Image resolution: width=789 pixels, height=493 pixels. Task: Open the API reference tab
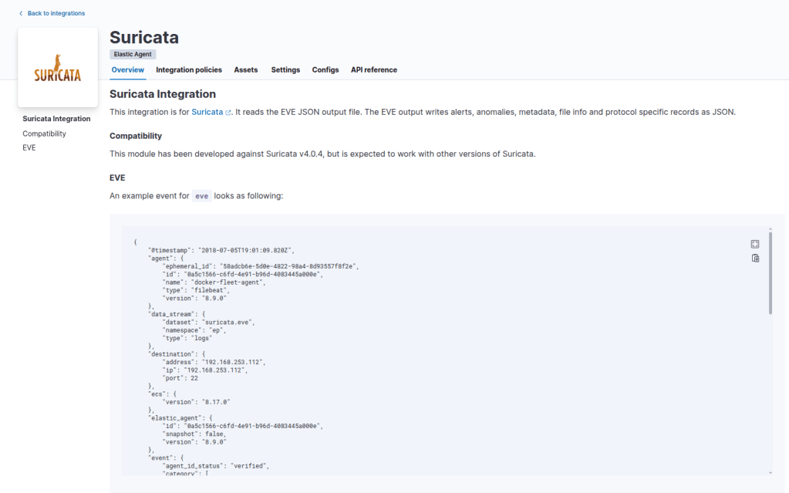coord(374,70)
